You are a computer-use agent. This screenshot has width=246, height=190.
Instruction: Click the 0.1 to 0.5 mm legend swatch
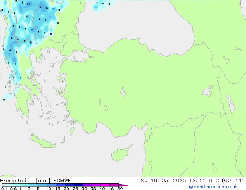coord(7,185)
